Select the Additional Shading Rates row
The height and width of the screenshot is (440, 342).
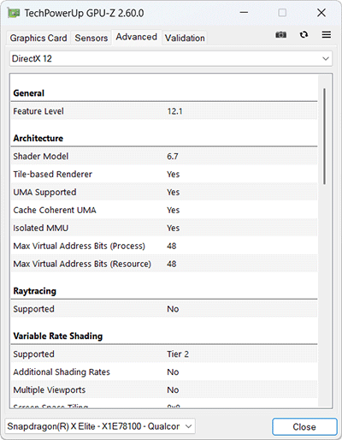click(x=164, y=372)
